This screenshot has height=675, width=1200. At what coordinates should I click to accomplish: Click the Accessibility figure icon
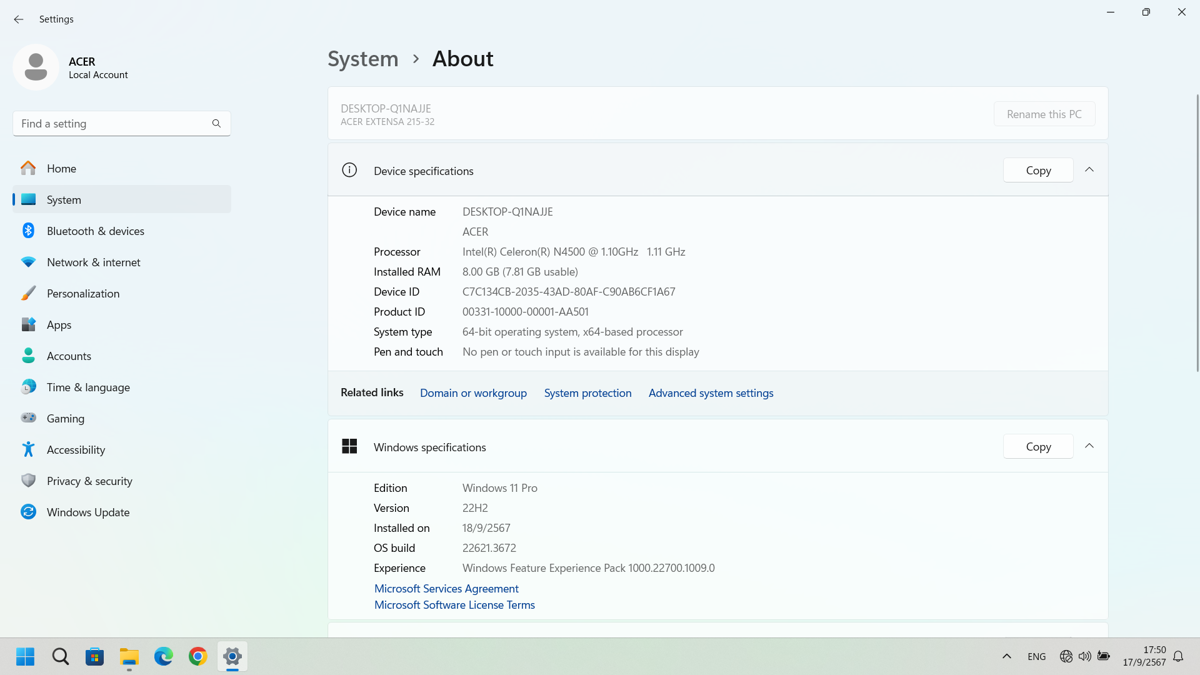click(28, 449)
